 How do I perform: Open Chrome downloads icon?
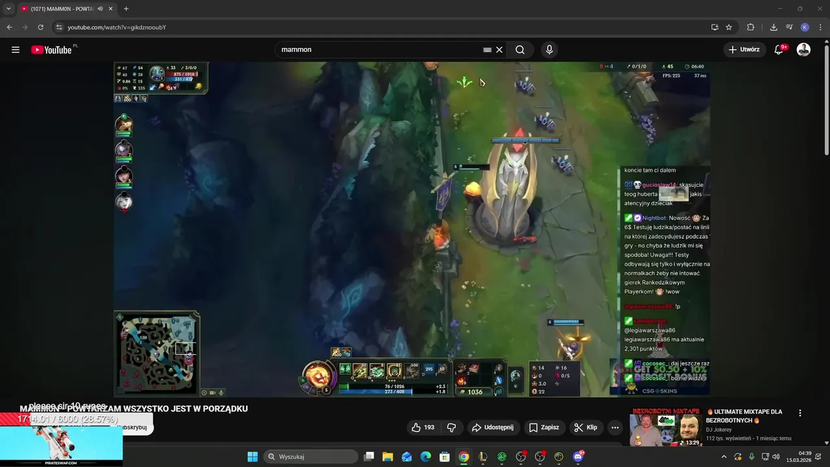click(774, 27)
